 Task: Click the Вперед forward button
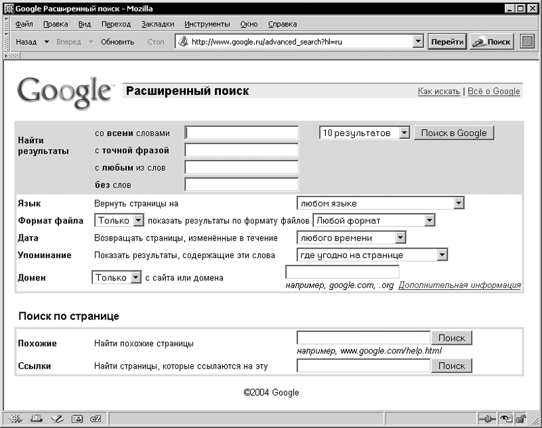69,42
